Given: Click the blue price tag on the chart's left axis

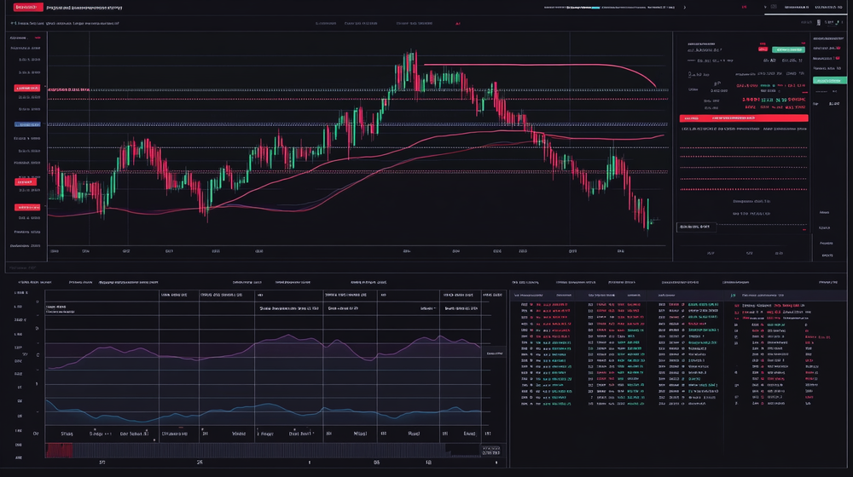Looking at the screenshot, I should 26,124.
